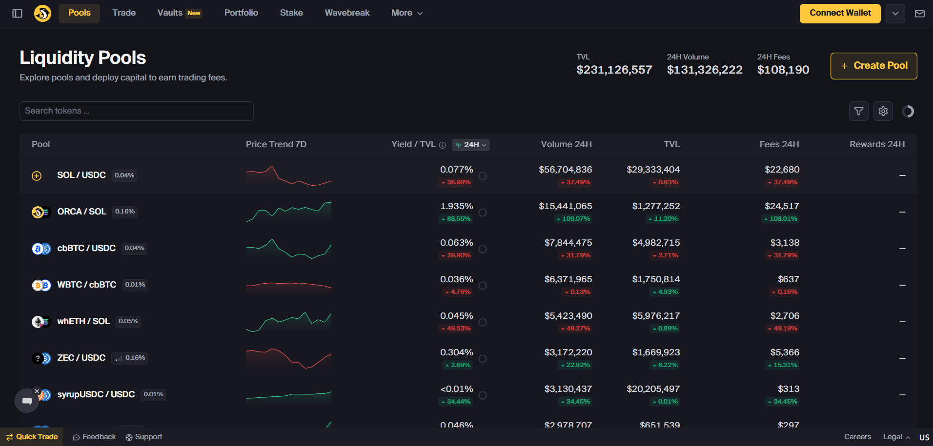This screenshot has height=446, width=933.
Task: Open the table settings gear icon
Action: [883, 111]
